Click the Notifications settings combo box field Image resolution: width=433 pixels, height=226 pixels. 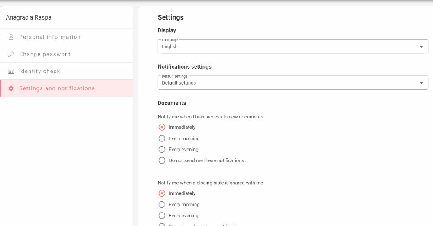tap(286, 83)
